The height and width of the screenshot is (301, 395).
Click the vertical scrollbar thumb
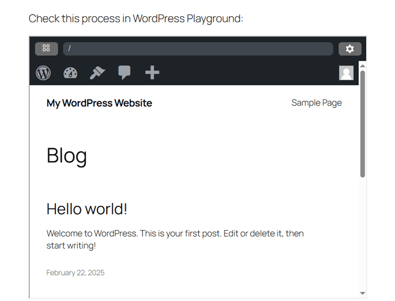[362, 124]
